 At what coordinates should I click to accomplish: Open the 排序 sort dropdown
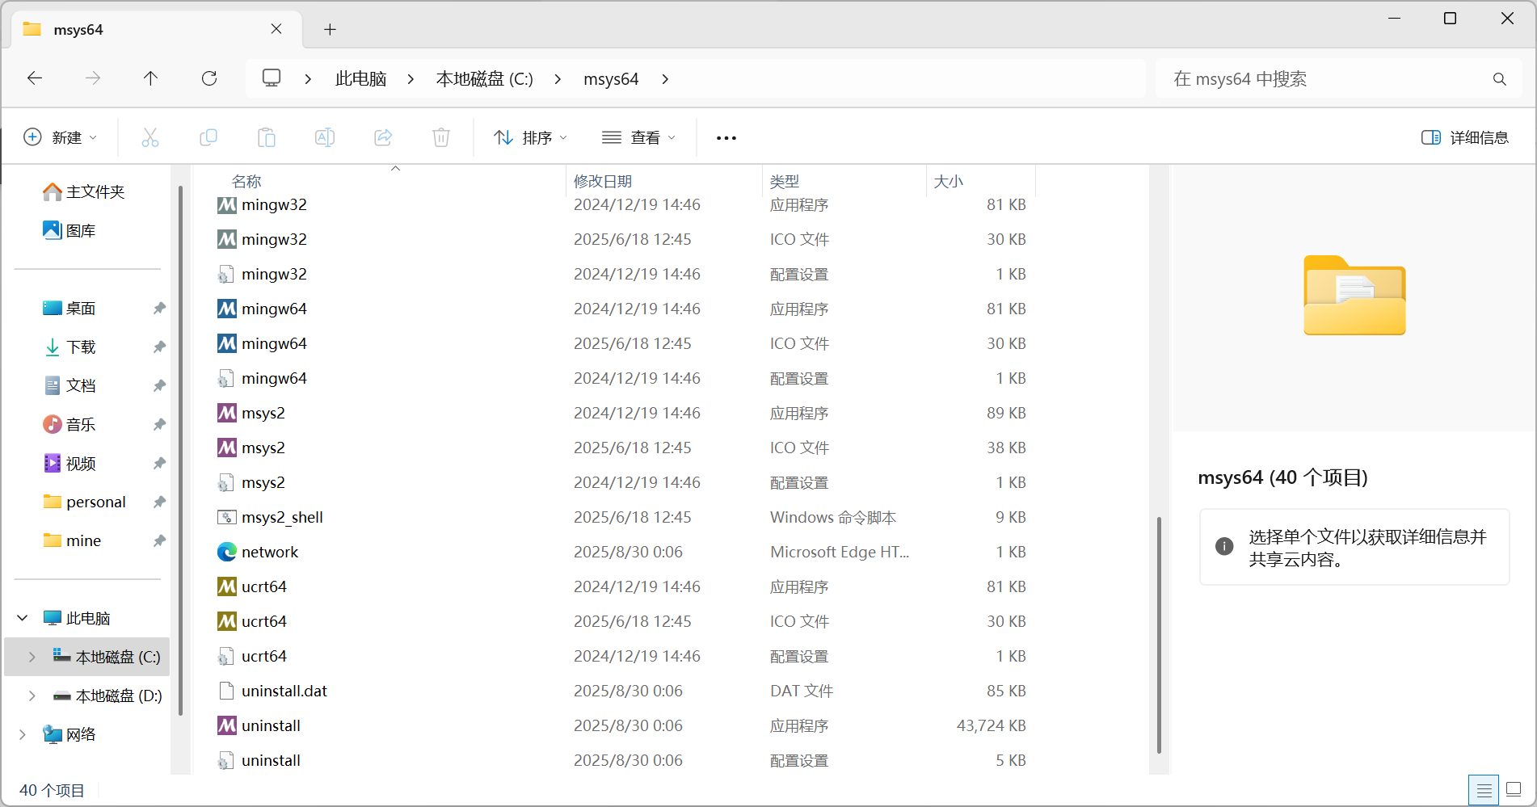click(529, 137)
